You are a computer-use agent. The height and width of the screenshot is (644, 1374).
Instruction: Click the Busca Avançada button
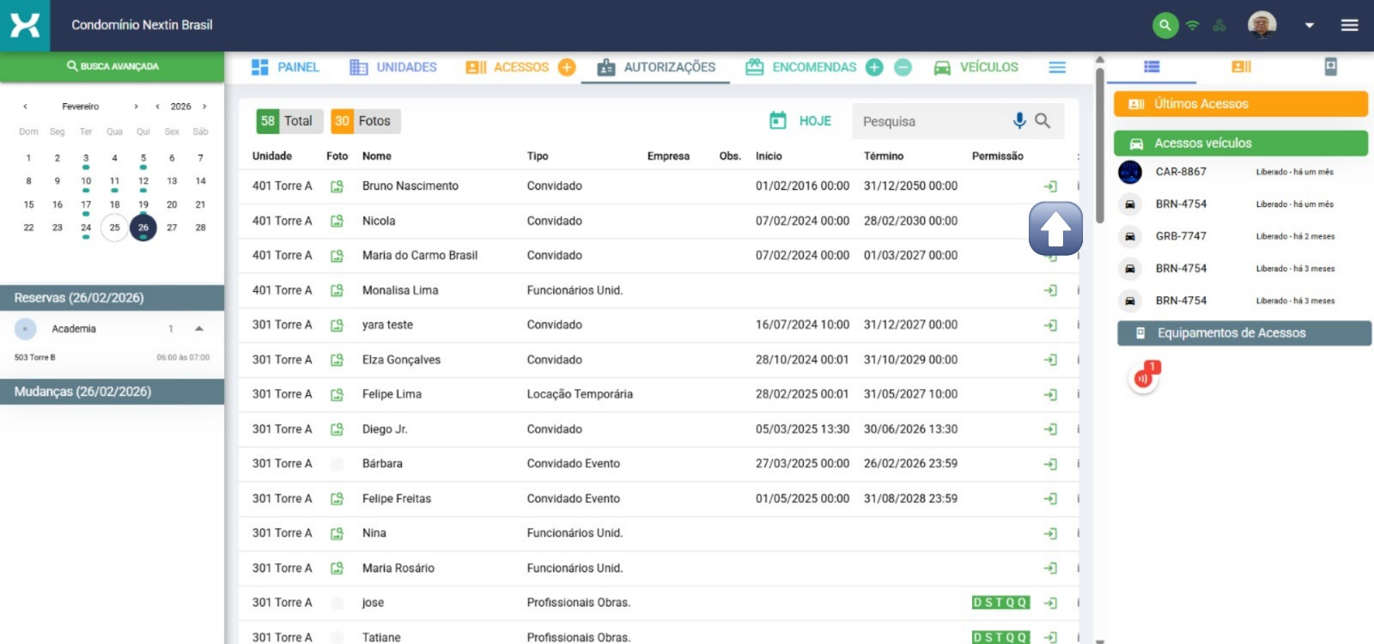coord(112,66)
